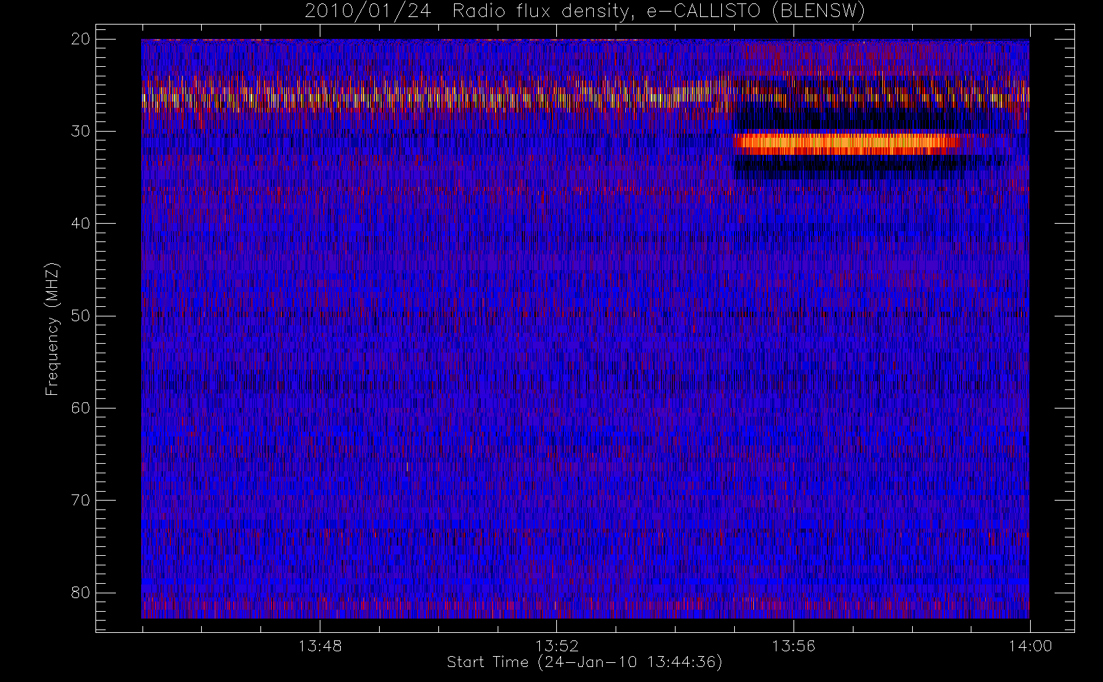Click the 70 MHz frequency tick label
Image resolution: width=1103 pixels, height=682 pixels.
80,500
